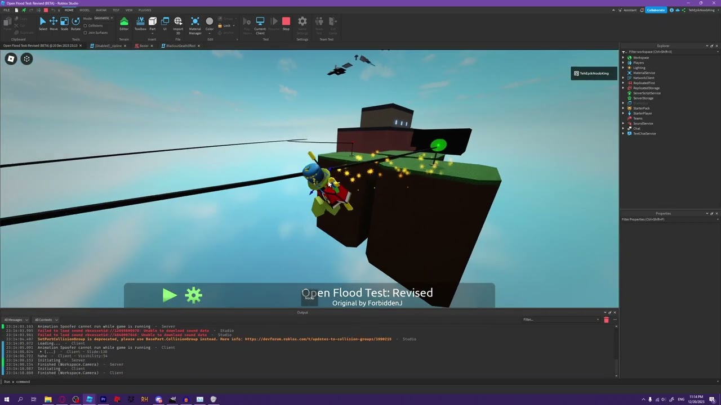Open the All Contexts filter dropdown
721x405 pixels.
pyautogui.click(x=46, y=319)
